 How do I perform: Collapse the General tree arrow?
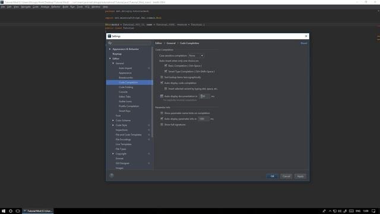pos(113,64)
